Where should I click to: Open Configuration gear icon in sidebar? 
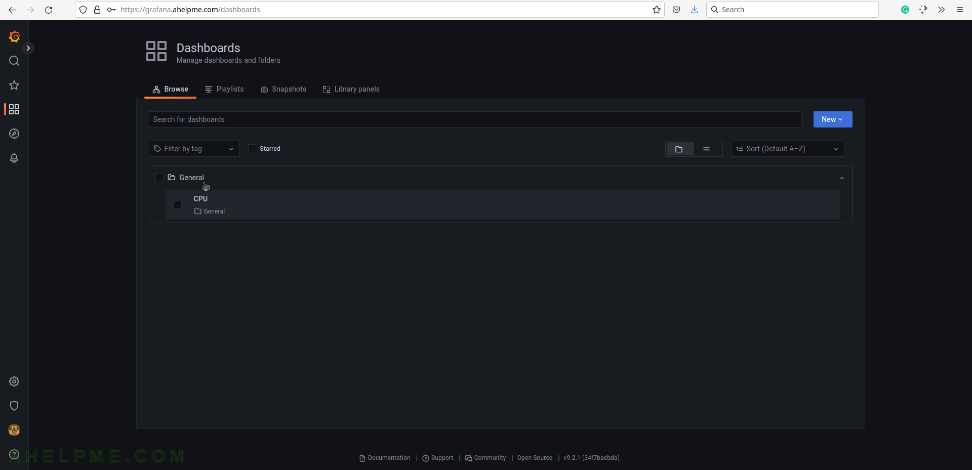click(14, 381)
